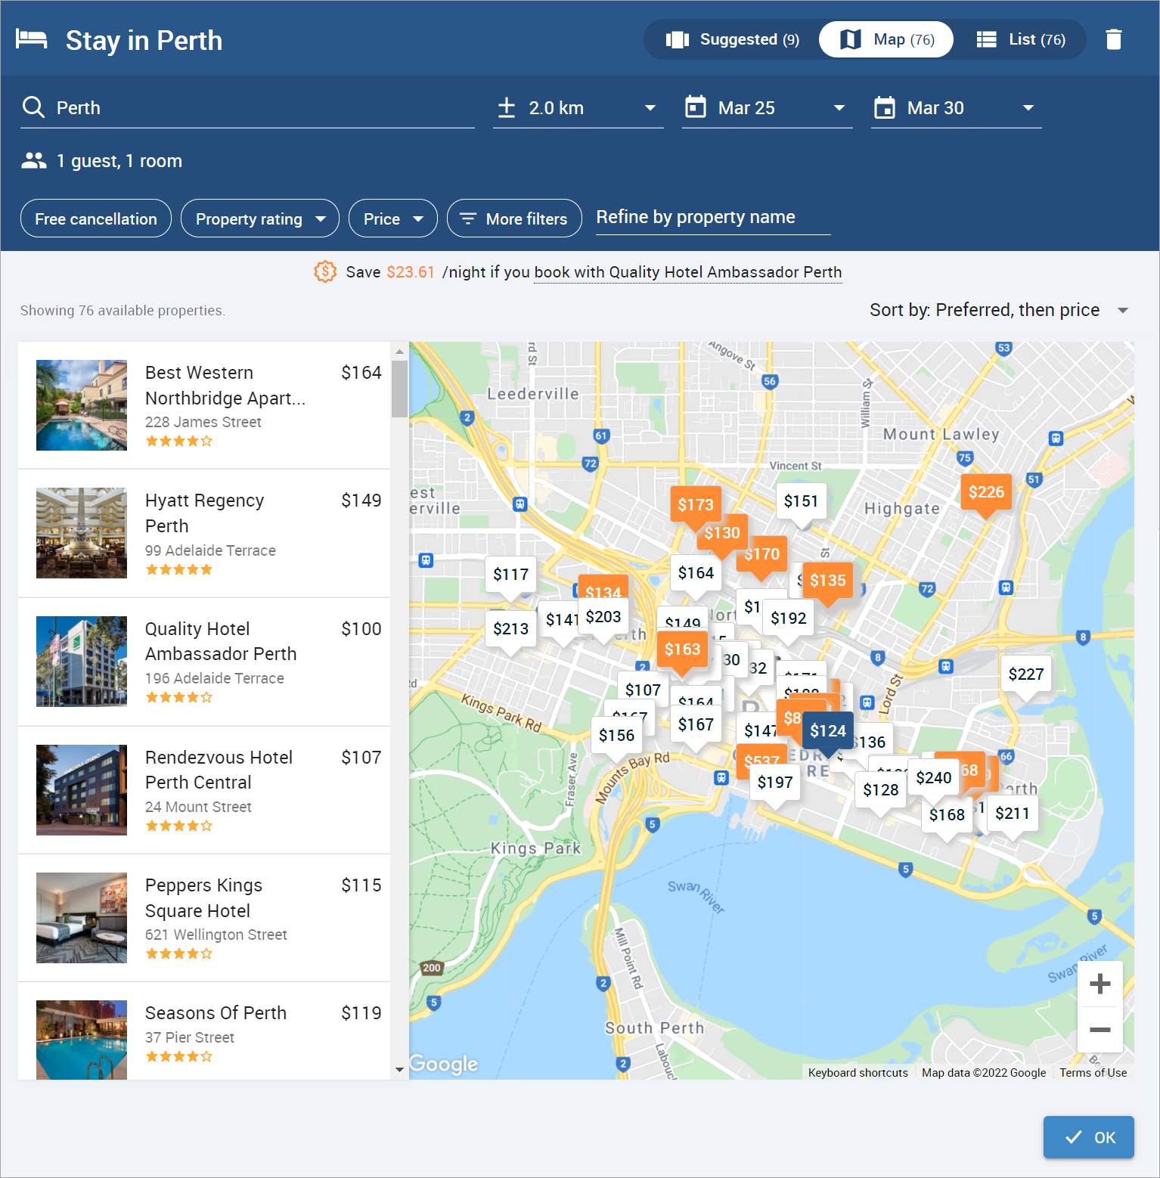This screenshot has width=1160, height=1178.
Task: Select Peppers Kings Square Hotel listing
Action: point(204,918)
